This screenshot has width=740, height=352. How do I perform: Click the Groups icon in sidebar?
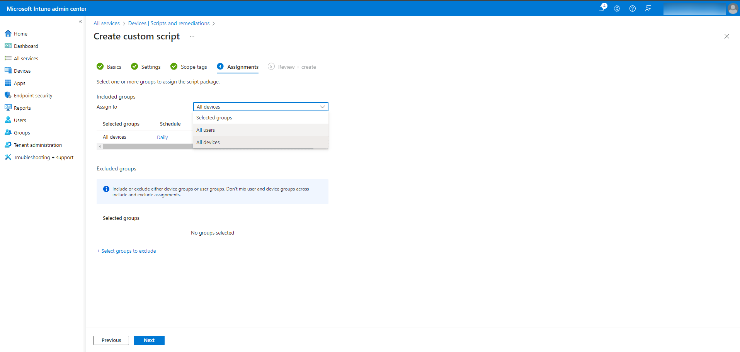[8, 133]
